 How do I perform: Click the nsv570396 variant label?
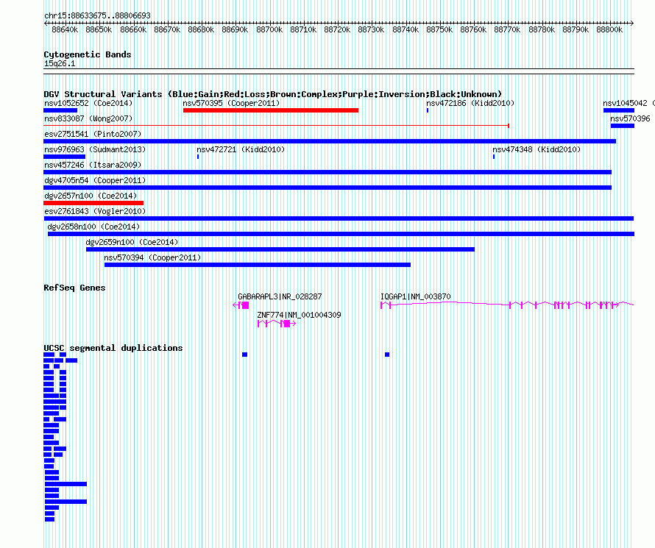click(x=630, y=118)
